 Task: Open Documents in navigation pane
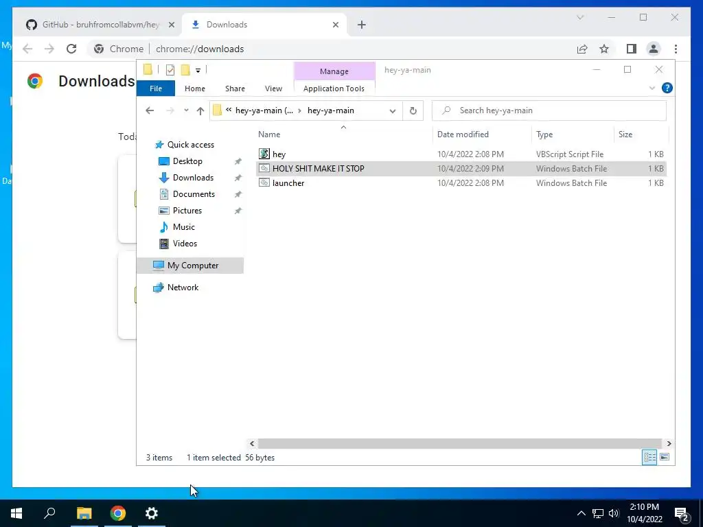point(194,194)
